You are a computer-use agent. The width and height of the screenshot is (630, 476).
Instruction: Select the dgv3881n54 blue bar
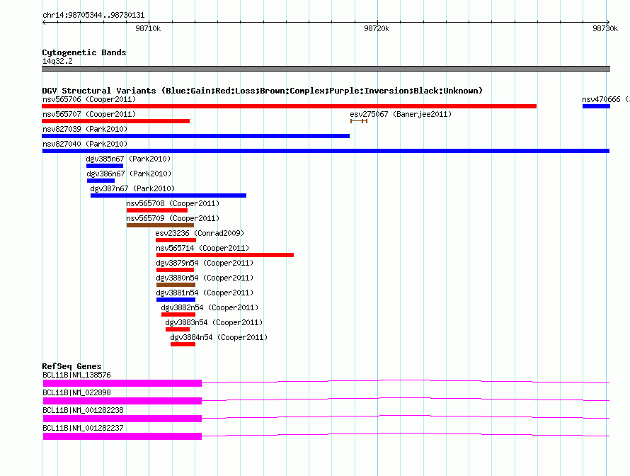click(x=176, y=300)
